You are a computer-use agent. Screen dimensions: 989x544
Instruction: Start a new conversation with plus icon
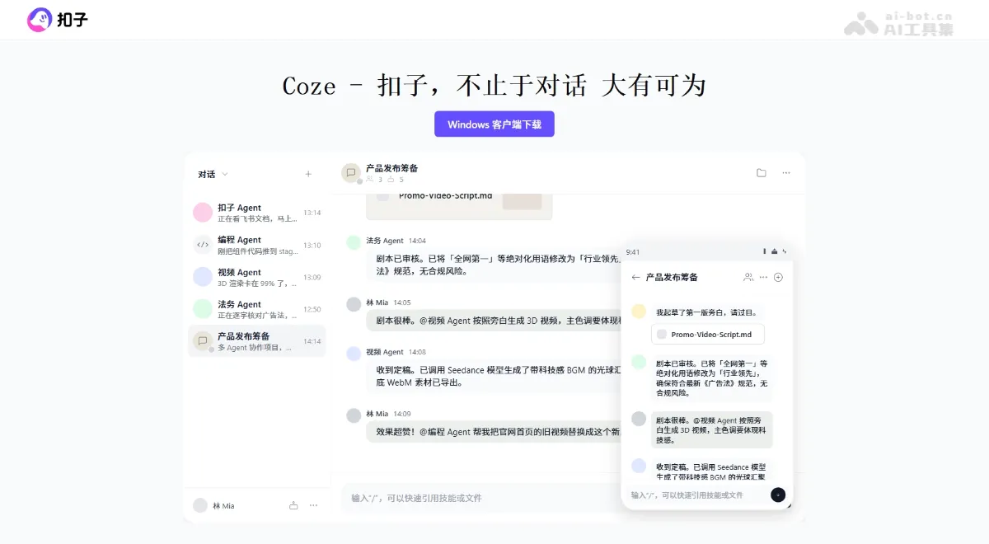308,174
